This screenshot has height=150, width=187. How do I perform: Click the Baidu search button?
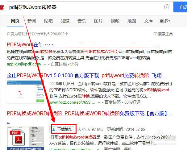click(180, 7)
